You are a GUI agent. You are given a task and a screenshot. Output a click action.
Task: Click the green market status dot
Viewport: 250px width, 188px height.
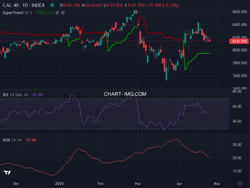point(52,5)
